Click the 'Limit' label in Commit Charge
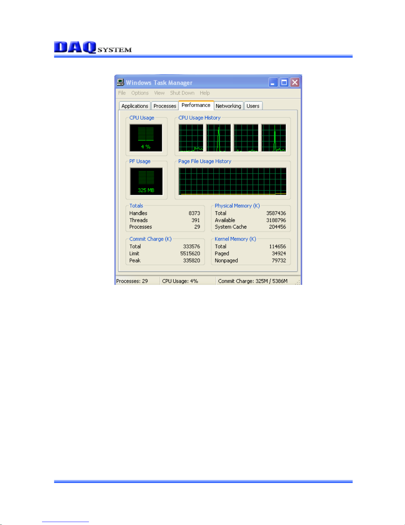 (x=134, y=253)
